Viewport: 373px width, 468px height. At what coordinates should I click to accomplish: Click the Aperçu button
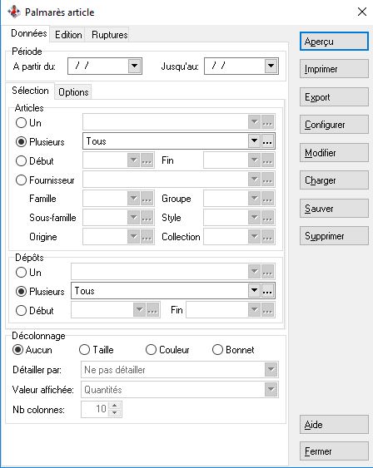tap(334, 42)
